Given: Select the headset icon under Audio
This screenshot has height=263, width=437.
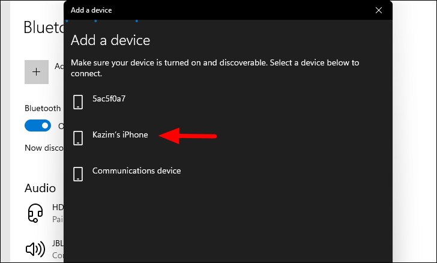Looking at the screenshot, I should point(35,213).
